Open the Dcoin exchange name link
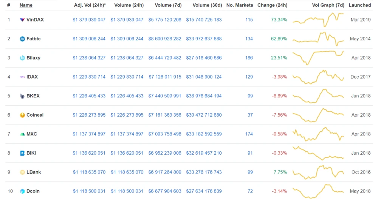 (x=33, y=191)
